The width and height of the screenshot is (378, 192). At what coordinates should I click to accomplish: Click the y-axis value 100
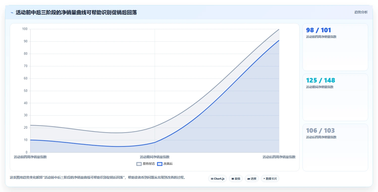25,29
